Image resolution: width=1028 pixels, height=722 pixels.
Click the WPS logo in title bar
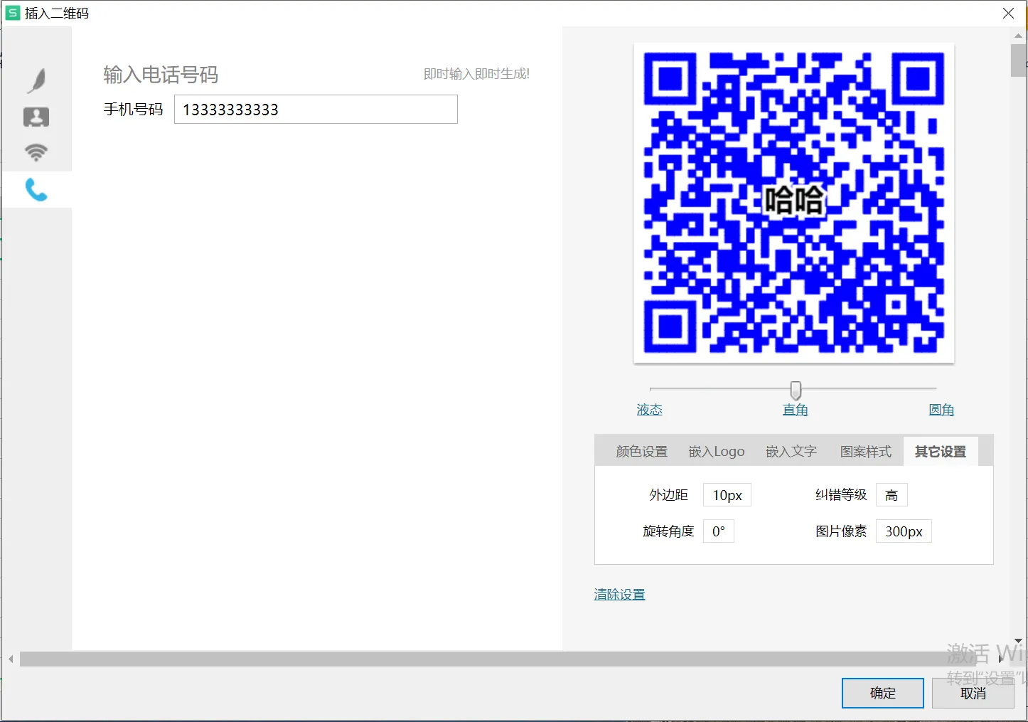pyautogui.click(x=12, y=13)
